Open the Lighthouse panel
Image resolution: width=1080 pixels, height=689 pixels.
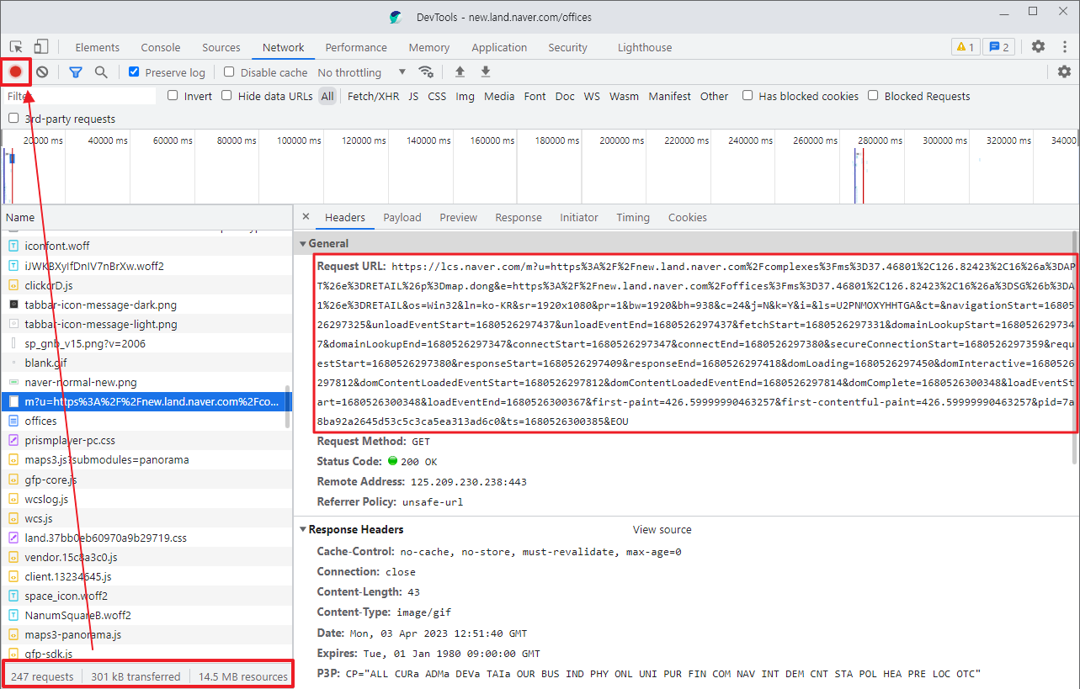pos(645,47)
